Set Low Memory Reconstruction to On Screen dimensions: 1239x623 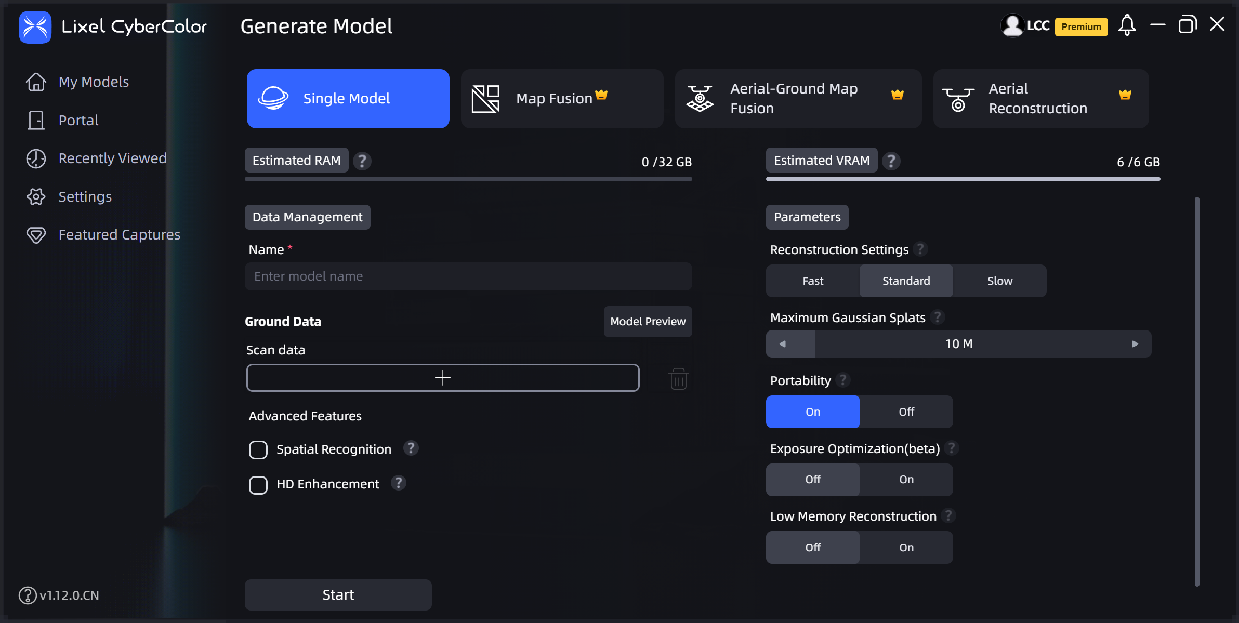pyautogui.click(x=906, y=548)
